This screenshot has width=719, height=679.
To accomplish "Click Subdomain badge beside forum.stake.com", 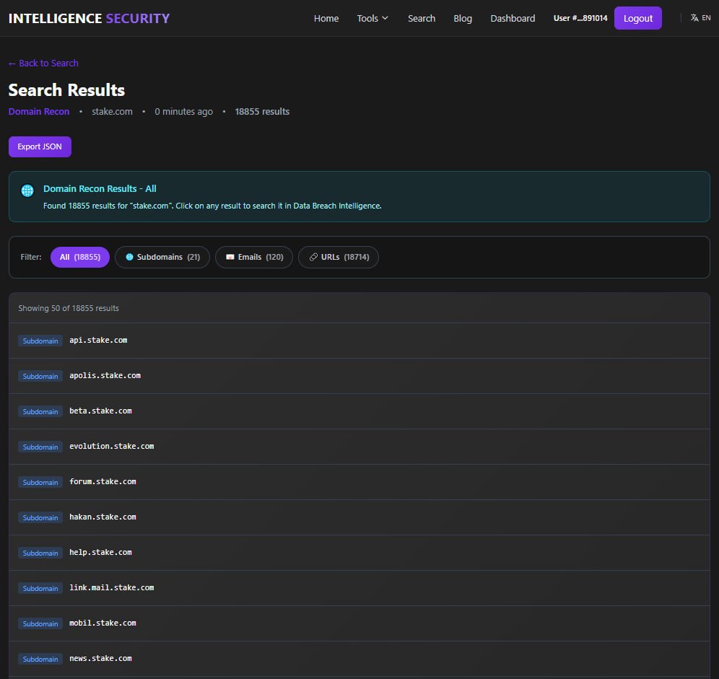I will click(x=40, y=482).
